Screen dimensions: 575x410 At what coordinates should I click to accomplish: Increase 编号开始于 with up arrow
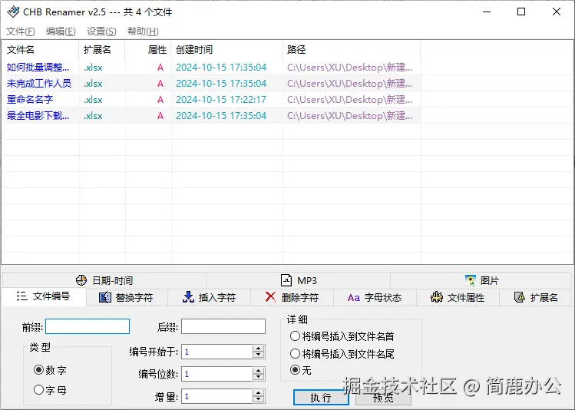[259, 349]
